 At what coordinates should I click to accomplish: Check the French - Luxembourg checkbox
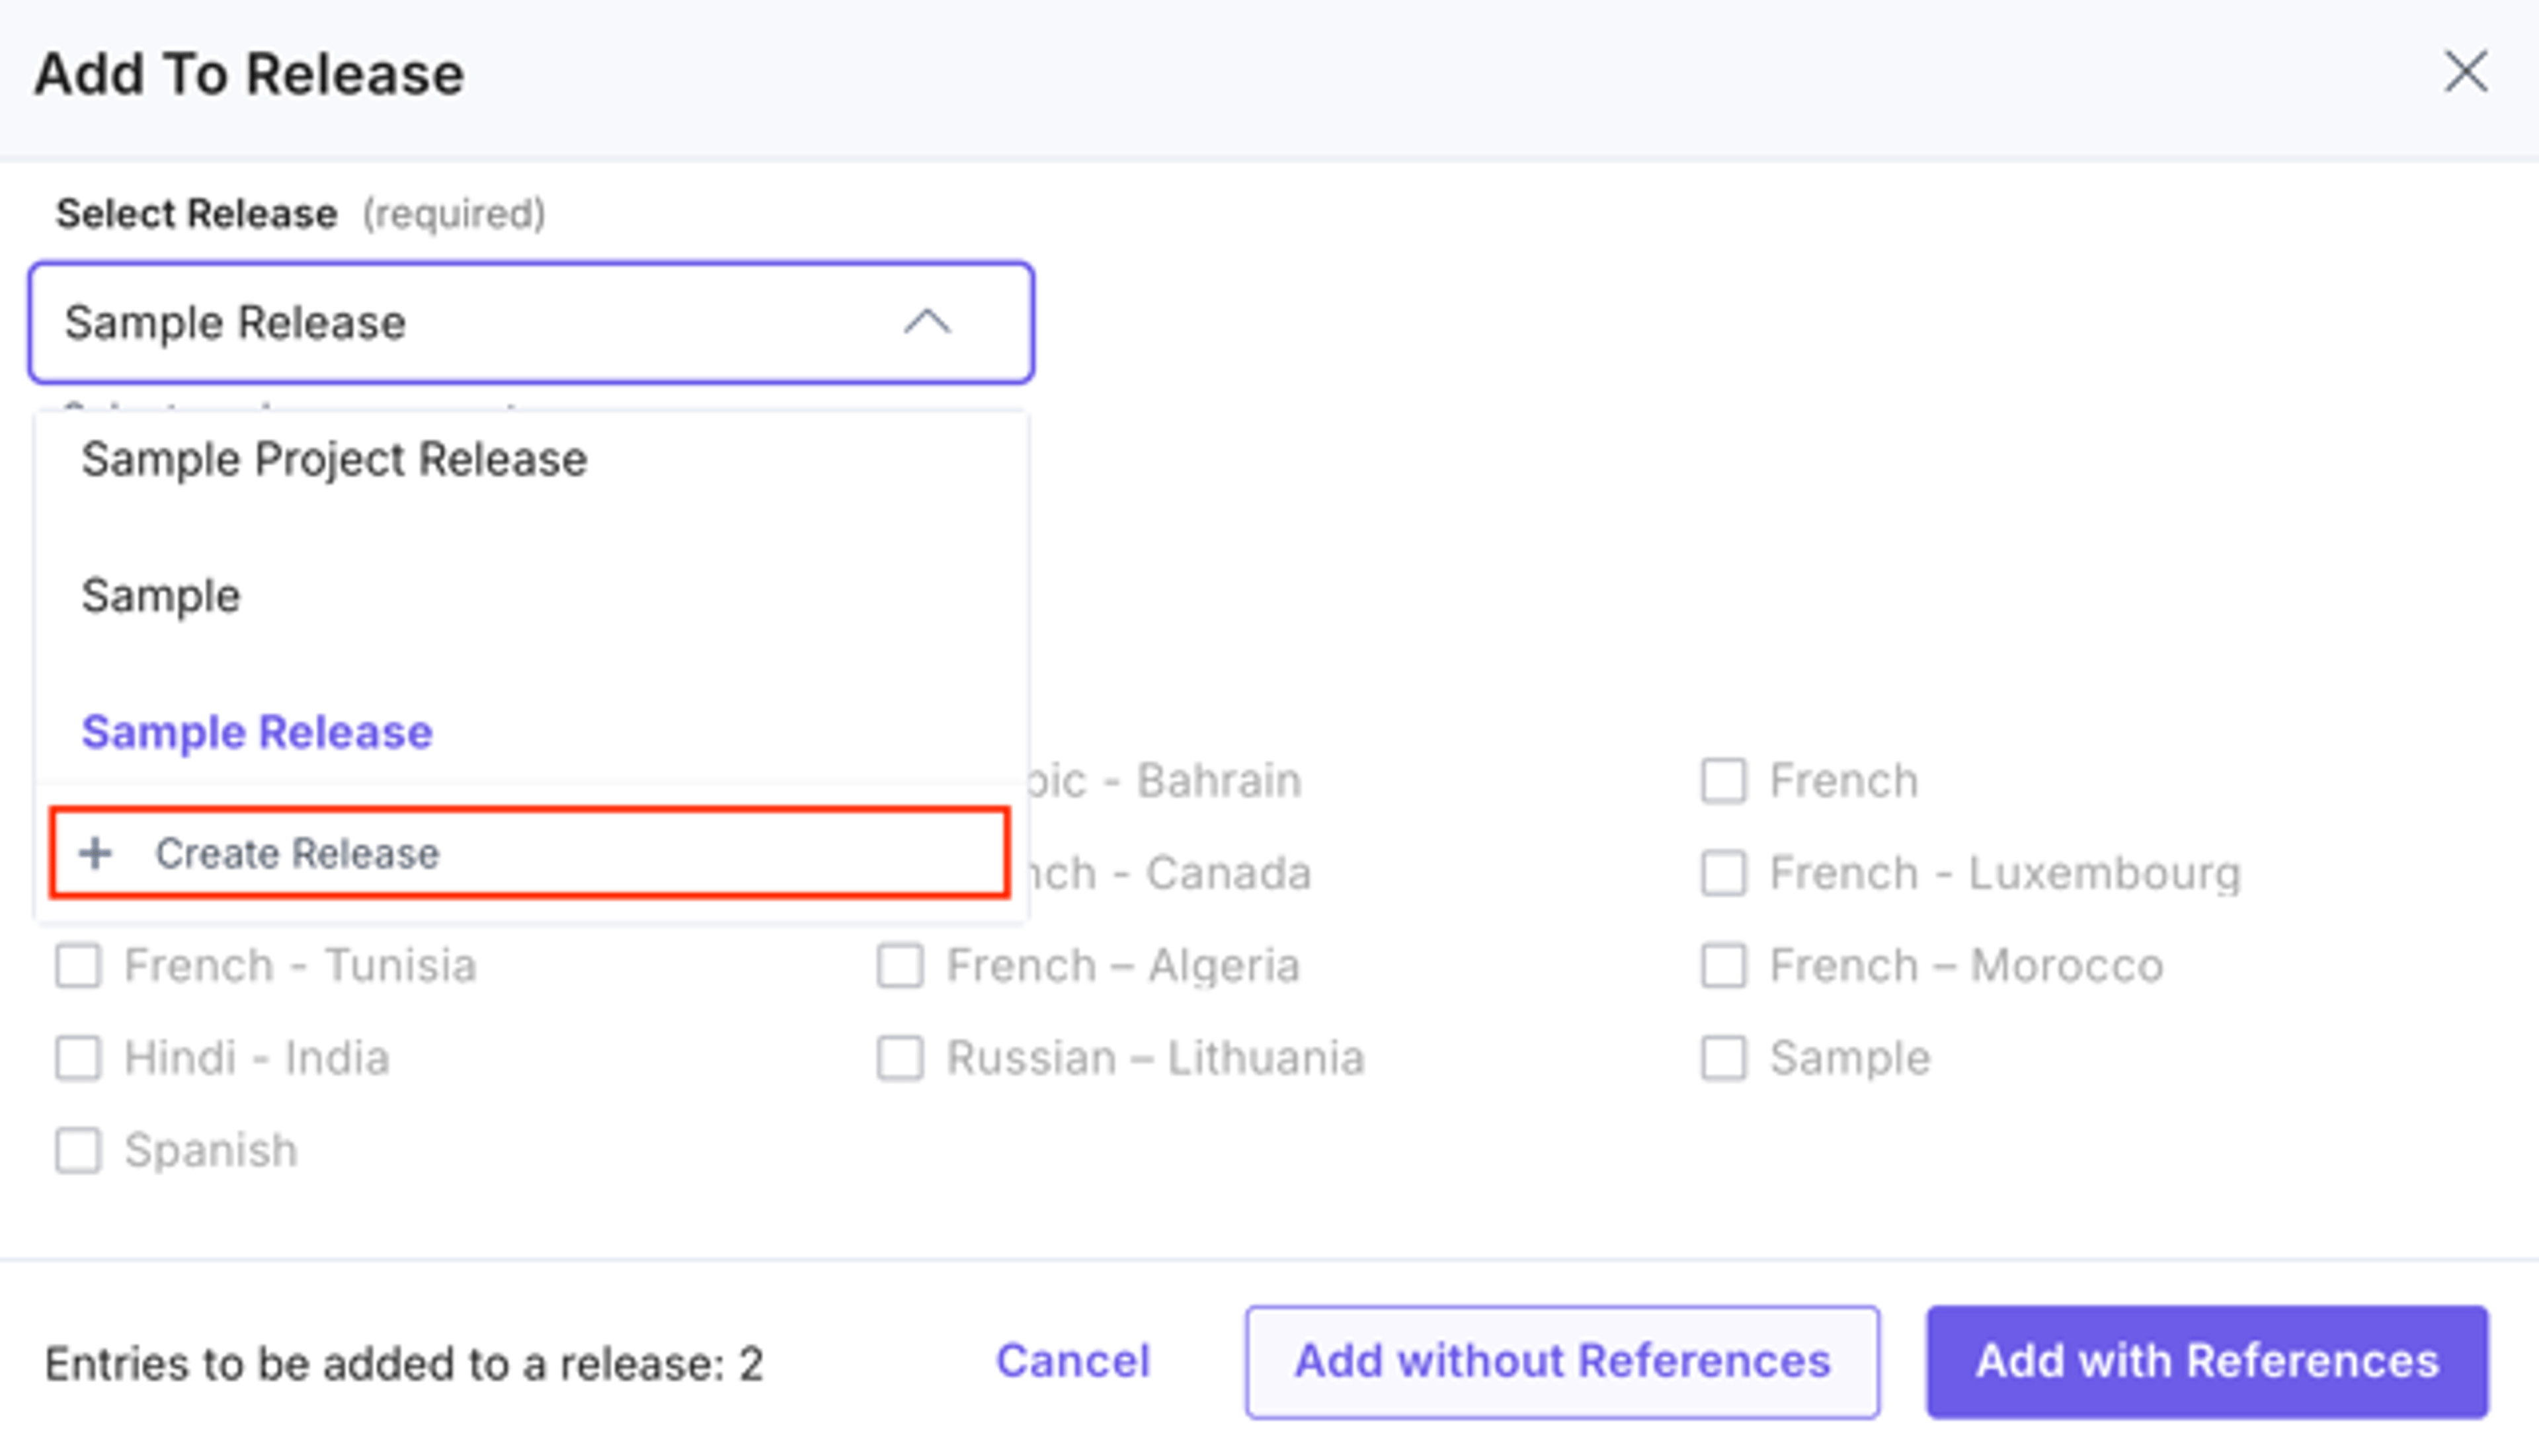point(1723,873)
